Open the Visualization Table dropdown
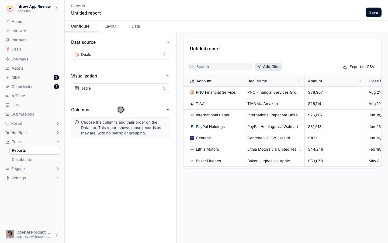Image resolution: width=388 pixels, height=243 pixels. point(120,88)
